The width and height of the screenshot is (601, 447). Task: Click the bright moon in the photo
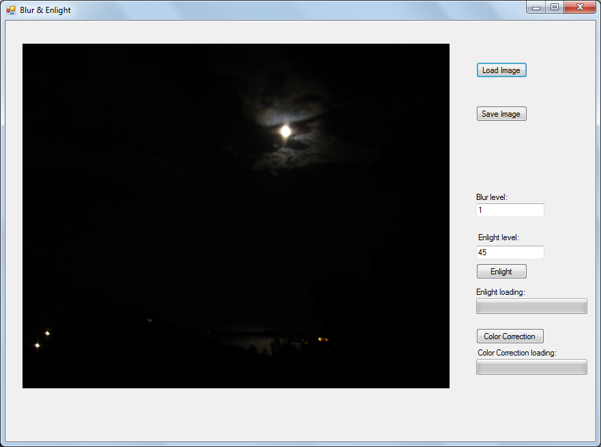coord(285,130)
